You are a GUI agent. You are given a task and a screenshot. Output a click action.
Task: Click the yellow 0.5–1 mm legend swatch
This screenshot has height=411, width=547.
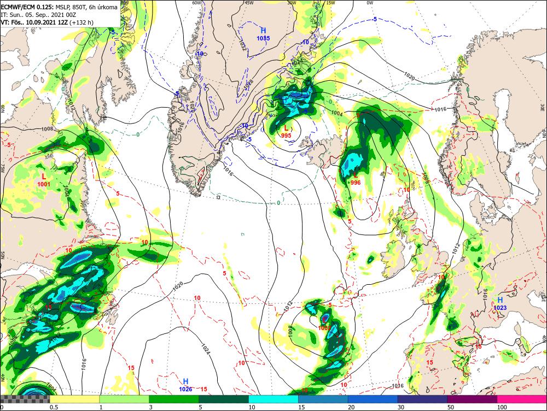click(74, 399)
